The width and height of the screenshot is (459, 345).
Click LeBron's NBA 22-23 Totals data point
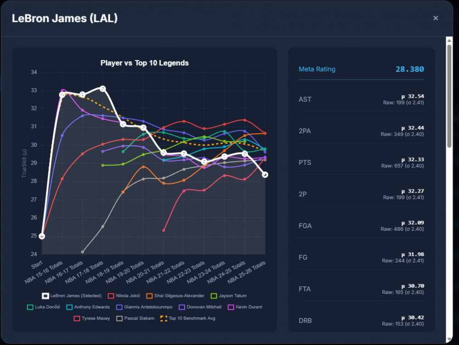(x=204, y=161)
